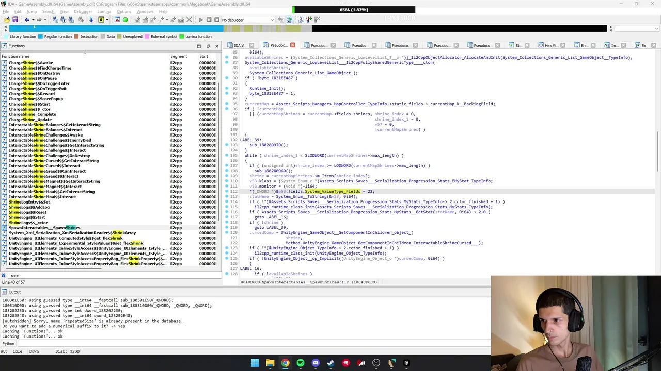Click the yellow 'A' text toolbar icon
Viewport: 661px width, 371px height.
pos(101,20)
